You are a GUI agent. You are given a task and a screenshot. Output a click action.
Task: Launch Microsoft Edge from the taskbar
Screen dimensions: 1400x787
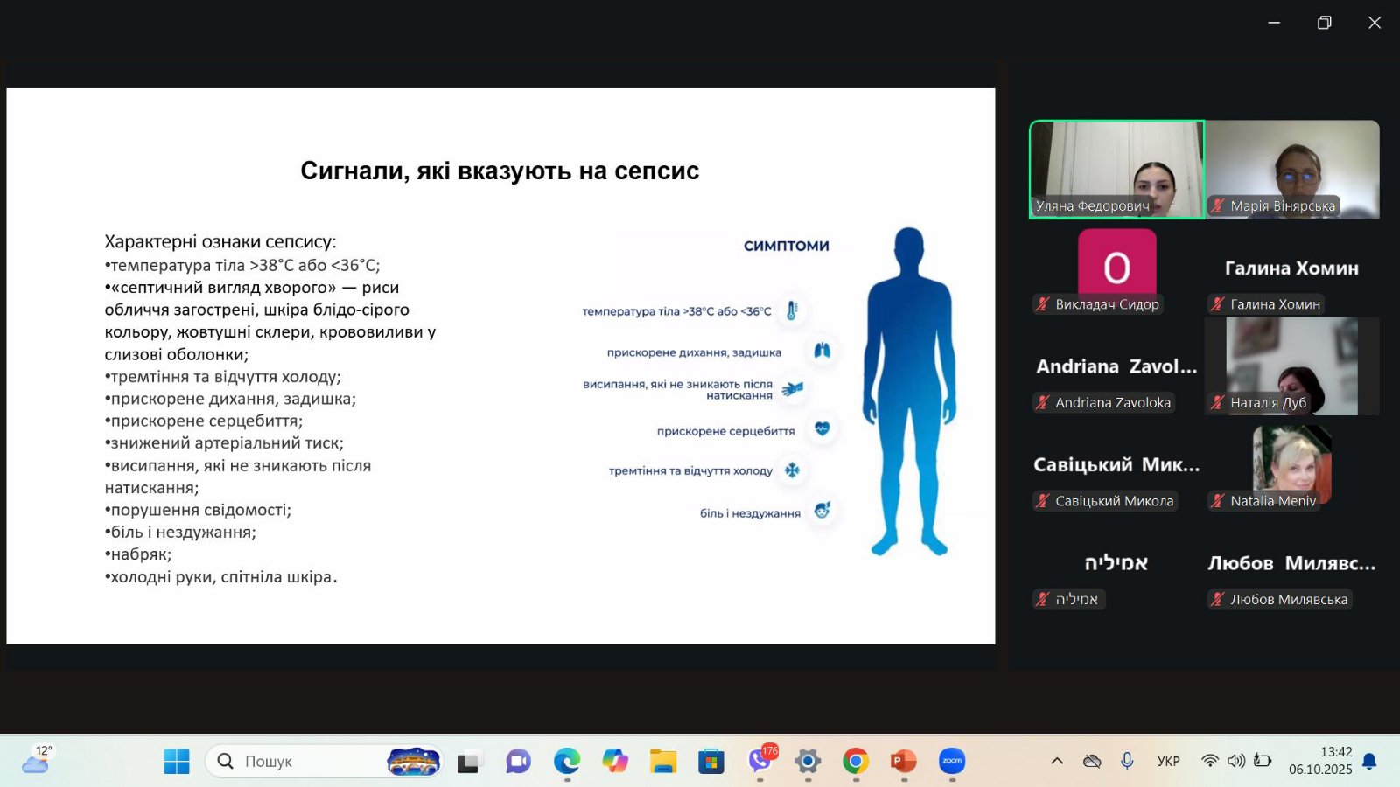pyautogui.click(x=567, y=761)
